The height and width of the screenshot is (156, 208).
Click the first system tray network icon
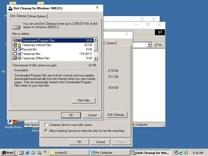(x=177, y=153)
